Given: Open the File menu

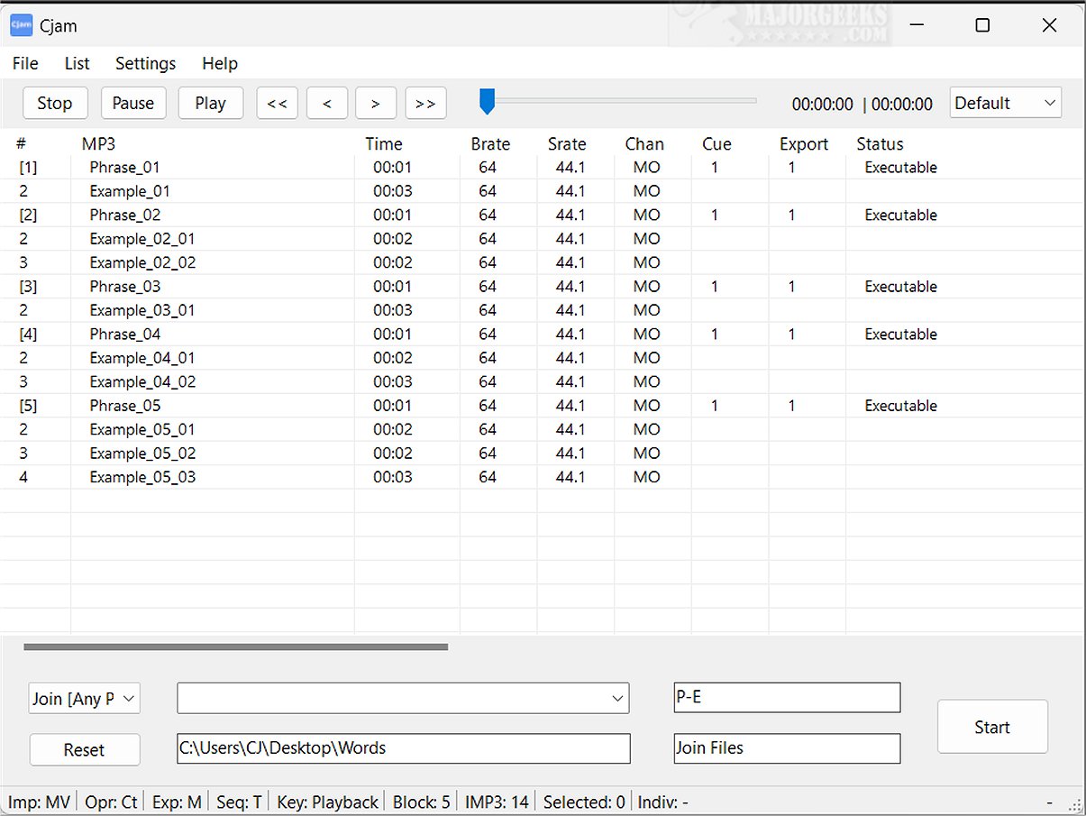Looking at the screenshot, I should [x=25, y=63].
